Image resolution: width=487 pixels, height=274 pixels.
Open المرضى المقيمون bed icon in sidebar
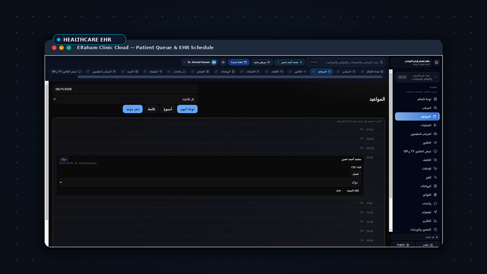[435, 134]
